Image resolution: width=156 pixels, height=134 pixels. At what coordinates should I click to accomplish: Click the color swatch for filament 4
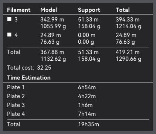point(9,35)
